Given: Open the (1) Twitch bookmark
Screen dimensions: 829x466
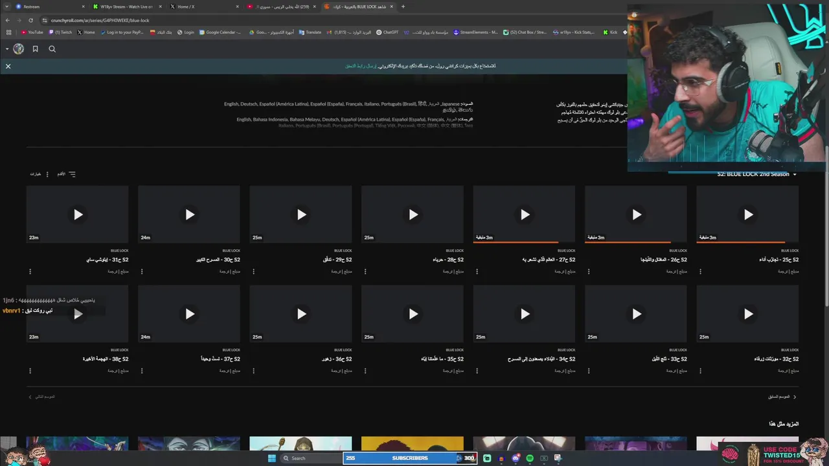Looking at the screenshot, I should pyautogui.click(x=60, y=32).
